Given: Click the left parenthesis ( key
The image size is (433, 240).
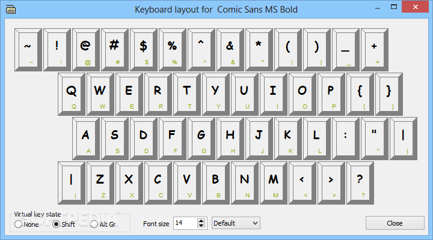Looking at the screenshot, I should tap(288, 50).
